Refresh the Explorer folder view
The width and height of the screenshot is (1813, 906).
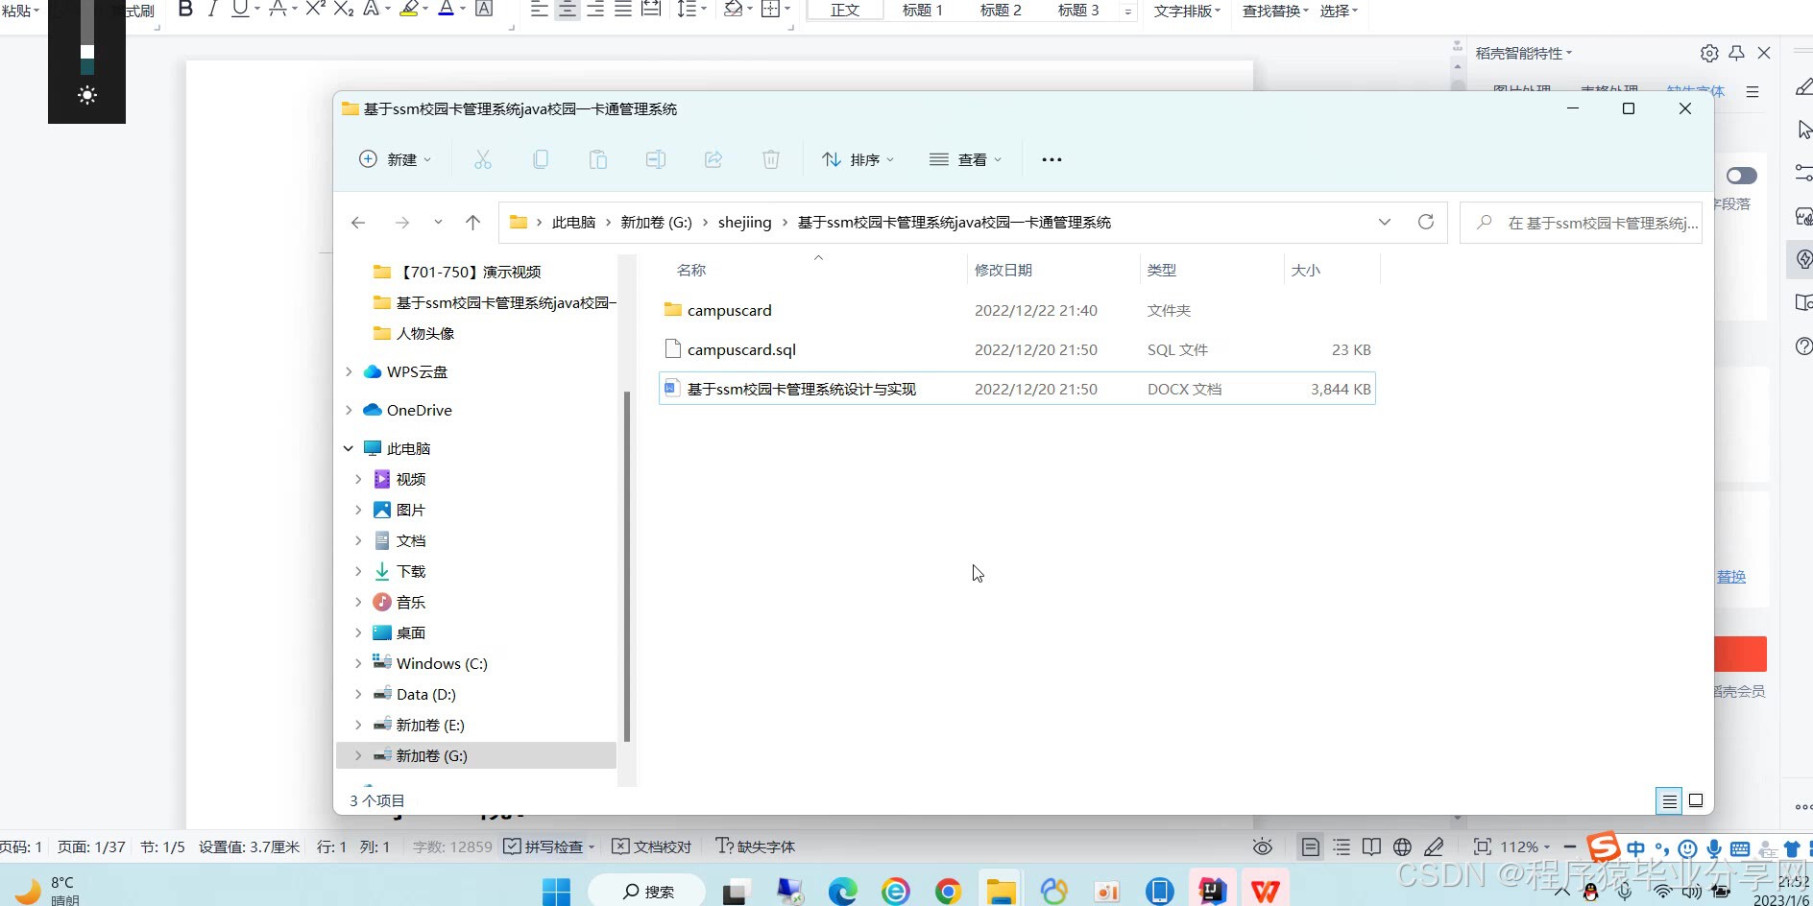click(1426, 222)
